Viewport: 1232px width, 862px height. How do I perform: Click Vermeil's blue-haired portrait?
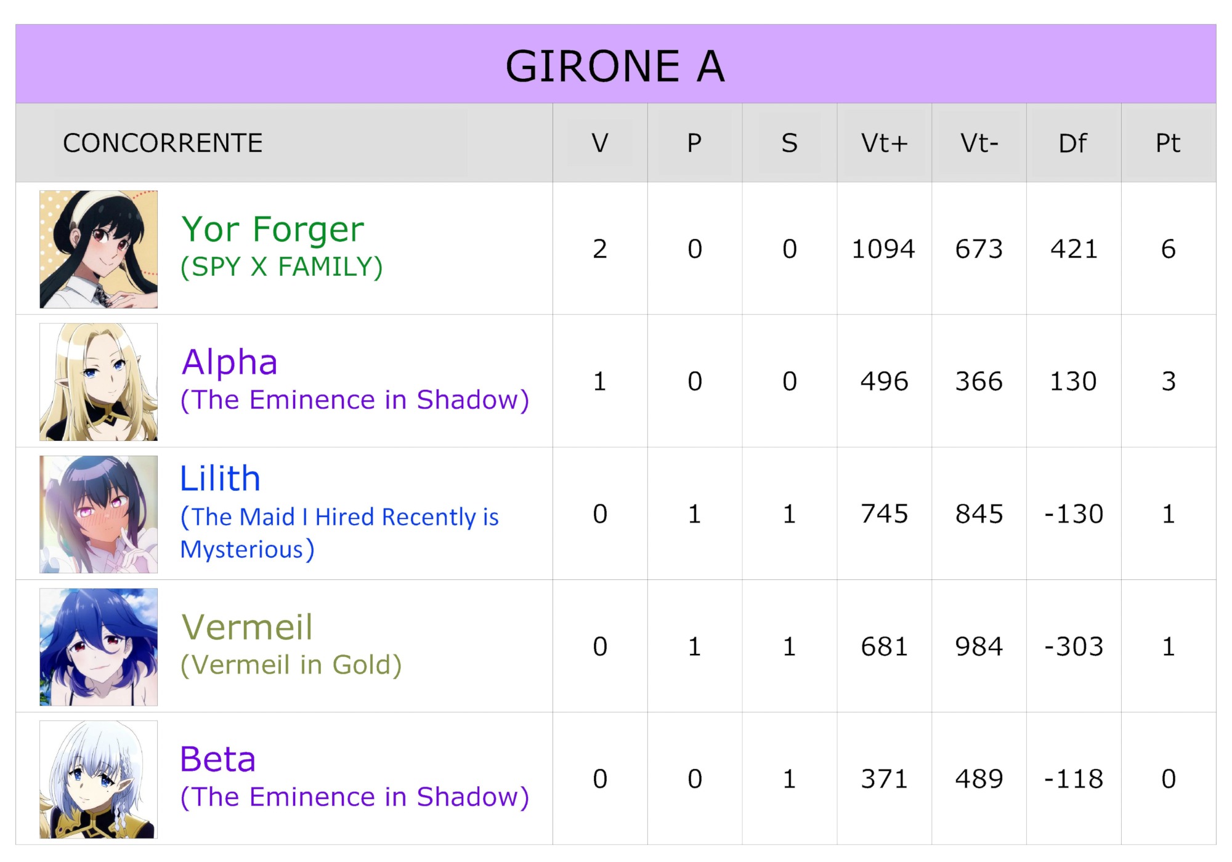99,647
